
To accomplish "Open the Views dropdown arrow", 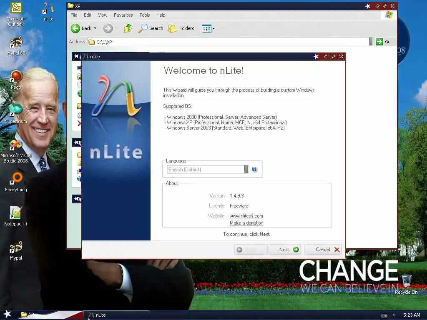I will (214, 28).
